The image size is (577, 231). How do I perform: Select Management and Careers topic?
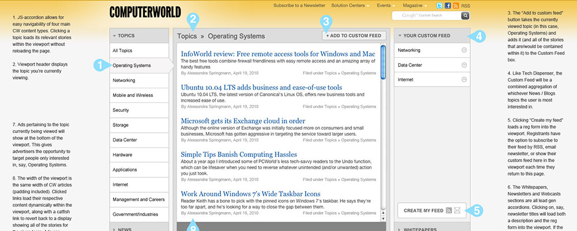(x=139, y=199)
